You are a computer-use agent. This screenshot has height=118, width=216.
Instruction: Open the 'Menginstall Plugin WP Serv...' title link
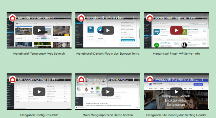(x=176, y=18)
